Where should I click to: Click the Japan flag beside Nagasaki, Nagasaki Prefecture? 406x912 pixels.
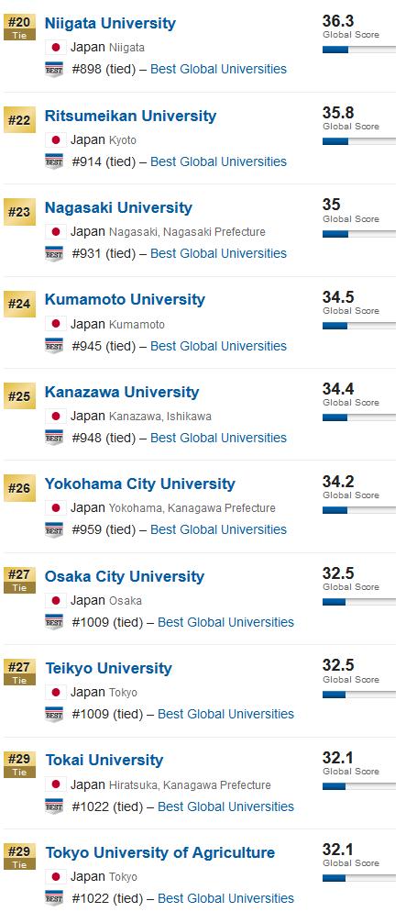[56, 232]
